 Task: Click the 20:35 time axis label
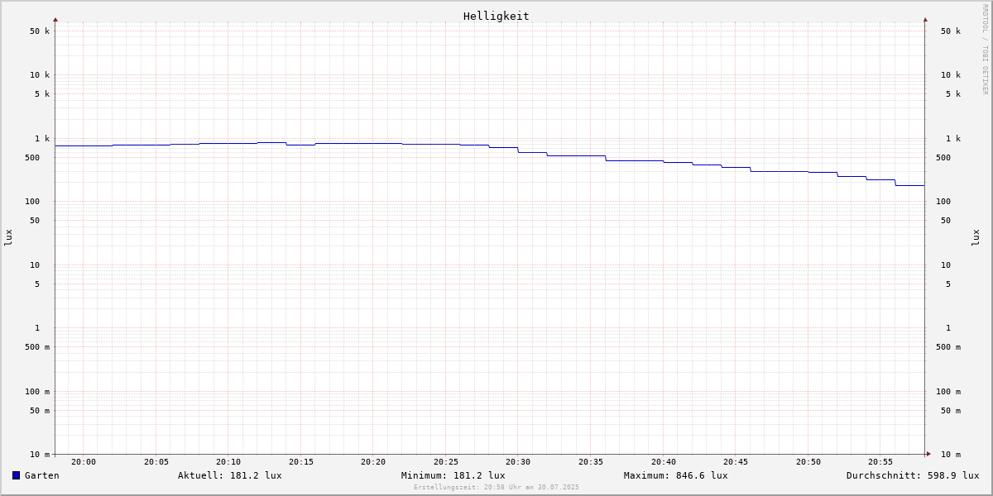(x=591, y=462)
